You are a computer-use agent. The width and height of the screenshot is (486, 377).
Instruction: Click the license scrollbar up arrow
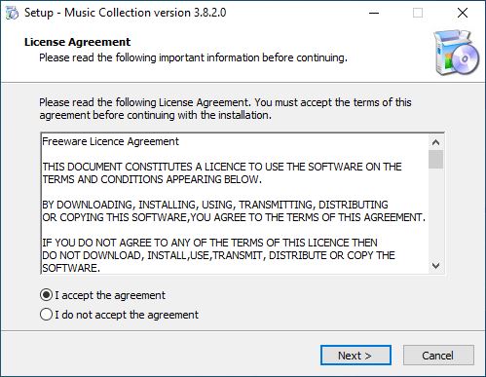(435, 142)
